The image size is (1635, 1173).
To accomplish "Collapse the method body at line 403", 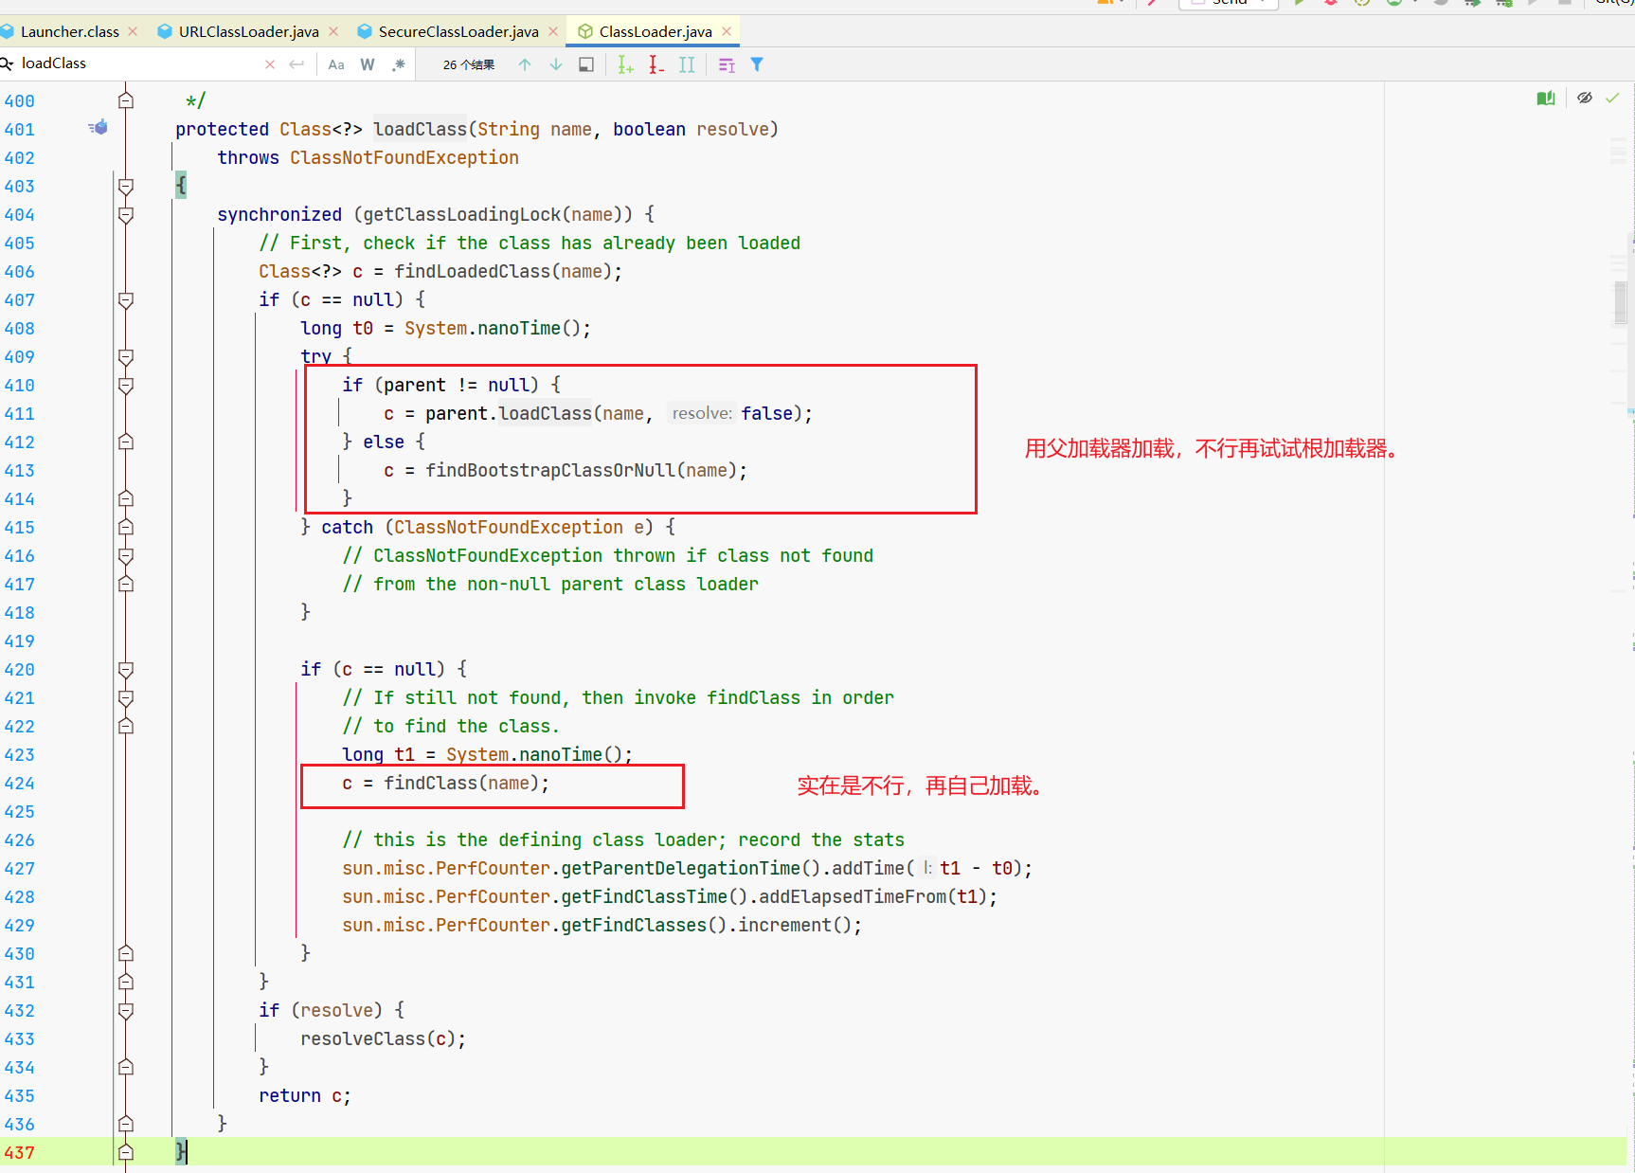I will [125, 187].
